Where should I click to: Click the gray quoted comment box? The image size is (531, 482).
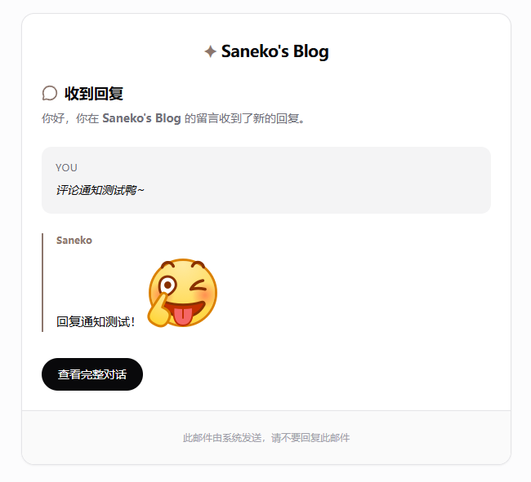click(266, 180)
